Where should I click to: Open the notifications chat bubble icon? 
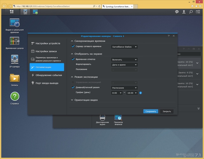coord(177,12)
